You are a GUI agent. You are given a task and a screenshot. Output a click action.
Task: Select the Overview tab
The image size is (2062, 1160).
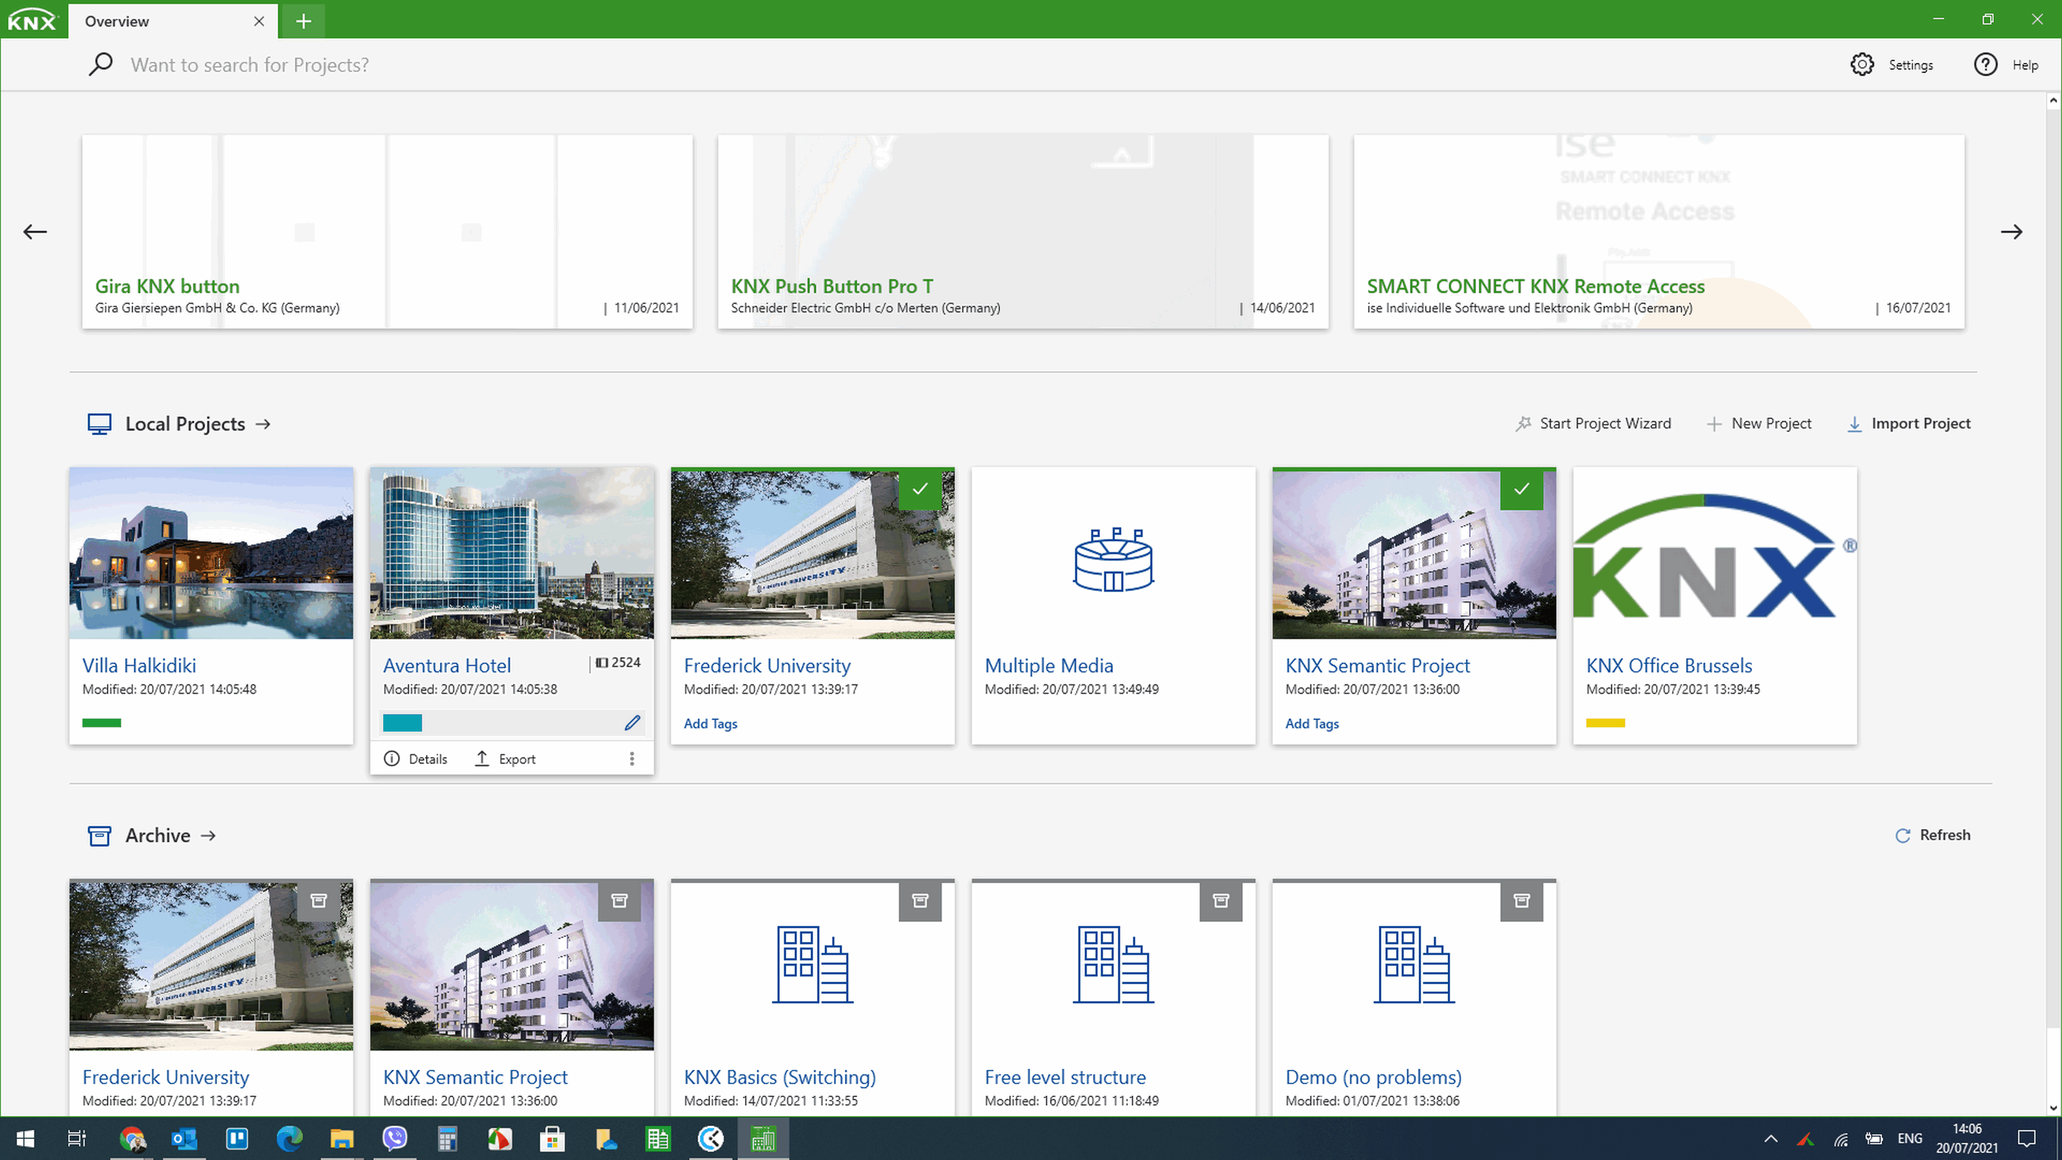pyautogui.click(x=173, y=21)
